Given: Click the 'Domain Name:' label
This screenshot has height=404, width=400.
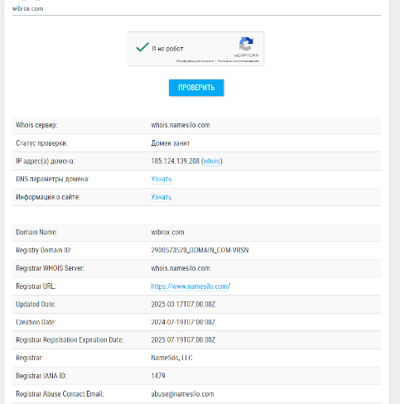Looking at the screenshot, I should (x=36, y=233).
